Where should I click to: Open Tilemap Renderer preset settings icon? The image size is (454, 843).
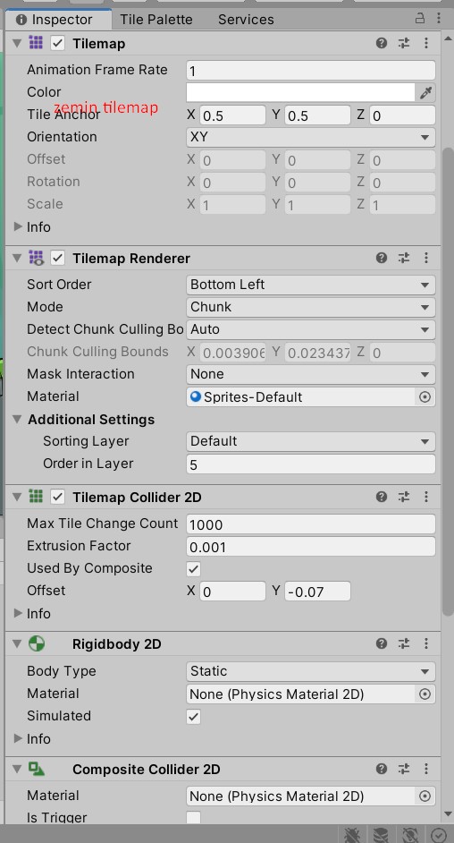pos(404,258)
